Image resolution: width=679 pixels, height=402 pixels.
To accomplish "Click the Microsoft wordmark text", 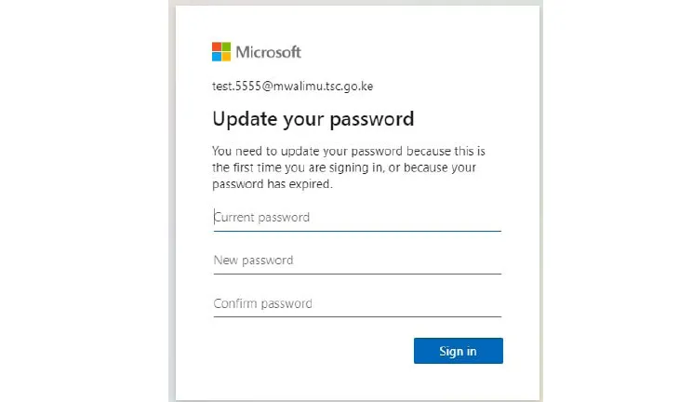I will click(x=269, y=52).
